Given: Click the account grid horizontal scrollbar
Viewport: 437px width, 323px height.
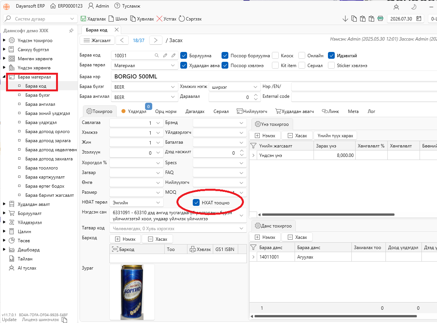Looking at the screenshot, I should (x=336, y=316).
